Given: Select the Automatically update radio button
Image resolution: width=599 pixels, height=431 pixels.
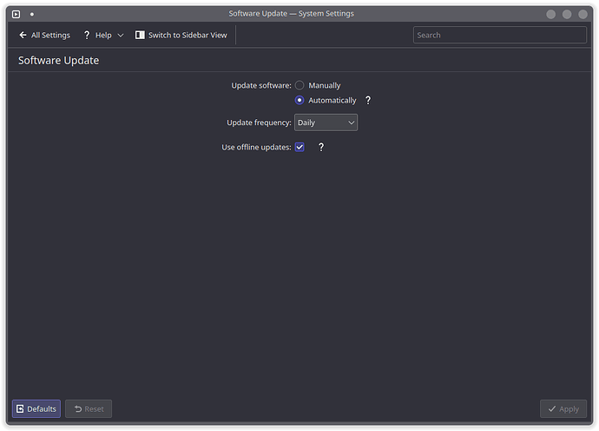Looking at the screenshot, I should [299, 100].
